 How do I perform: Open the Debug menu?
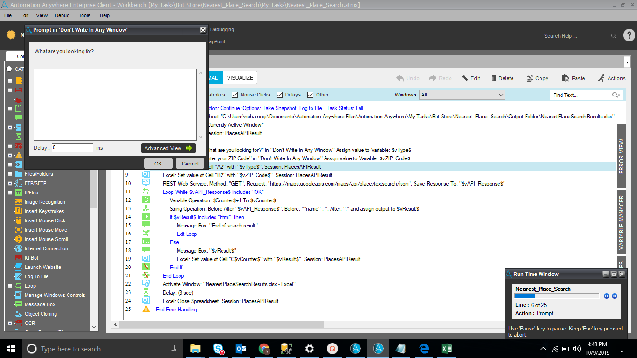click(x=62, y=15)
